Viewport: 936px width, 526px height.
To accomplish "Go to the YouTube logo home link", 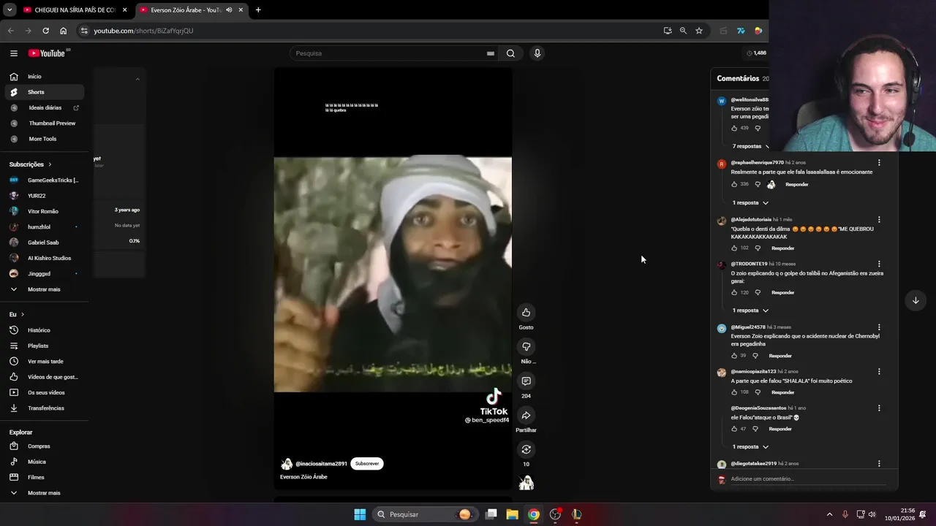I will (47, 53).
